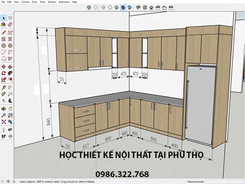Open the File menu
The height and width of the screenshot is (184, 245).
click(x=3, y=2)
